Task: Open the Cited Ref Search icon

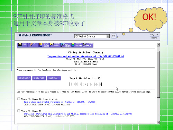Action: (x=66, y=45)
